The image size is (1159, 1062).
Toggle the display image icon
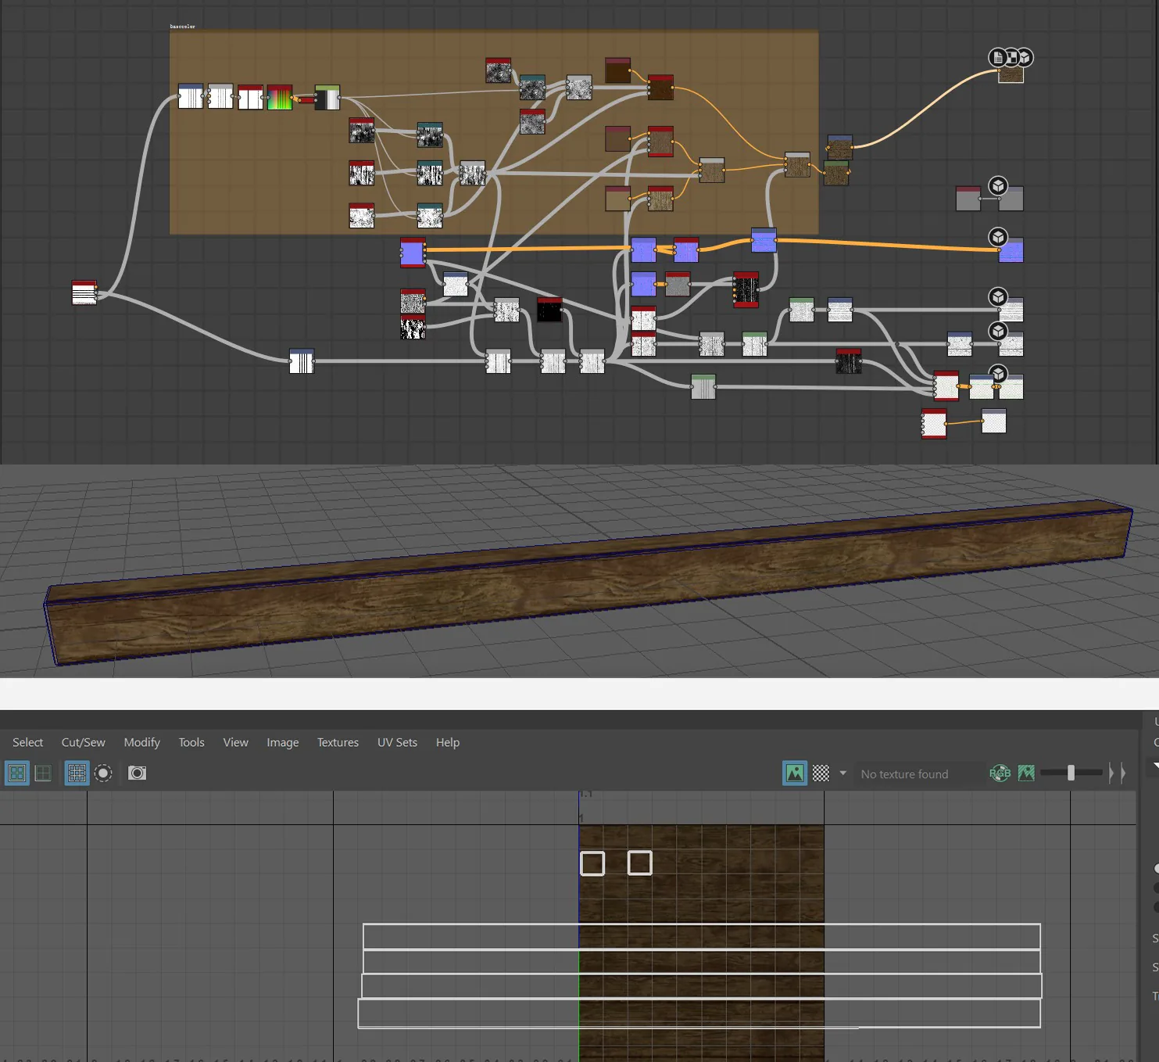click(x=795, y=773)
